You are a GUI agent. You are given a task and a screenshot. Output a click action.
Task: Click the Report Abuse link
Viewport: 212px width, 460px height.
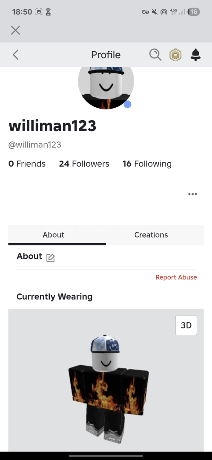click(176, 277)
